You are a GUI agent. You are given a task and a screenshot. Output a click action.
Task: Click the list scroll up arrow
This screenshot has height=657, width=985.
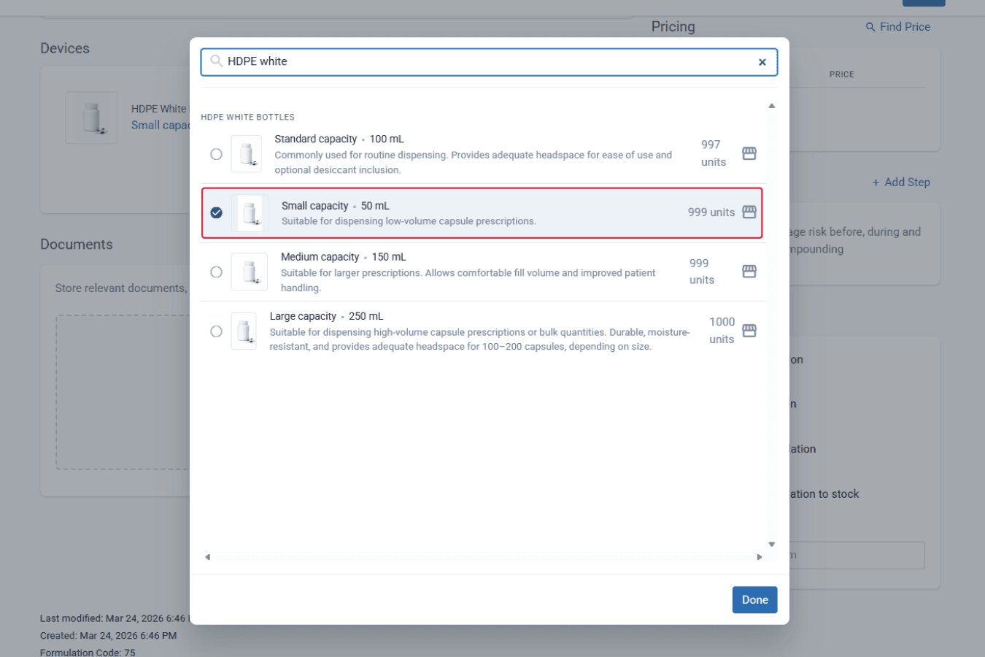[x=771, y=106]
